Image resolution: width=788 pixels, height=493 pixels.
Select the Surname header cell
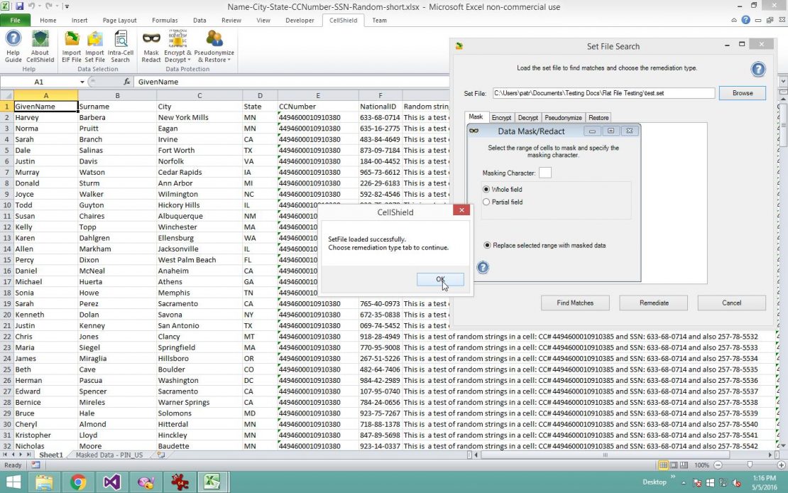tap(117, 106)
